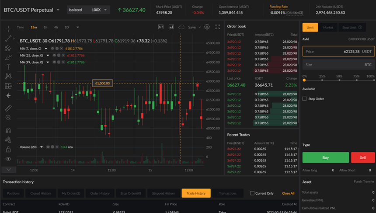Choose the ruler measure tool
This screenshot has width=376, height=213.
coord(8,108)
